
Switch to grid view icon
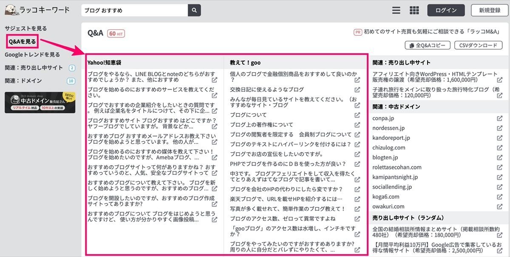click(414, 10)
